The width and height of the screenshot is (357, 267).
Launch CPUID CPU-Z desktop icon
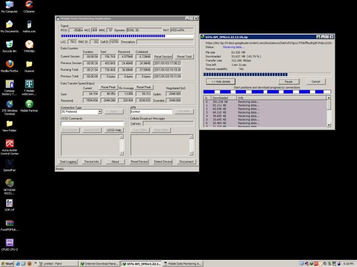9,244
